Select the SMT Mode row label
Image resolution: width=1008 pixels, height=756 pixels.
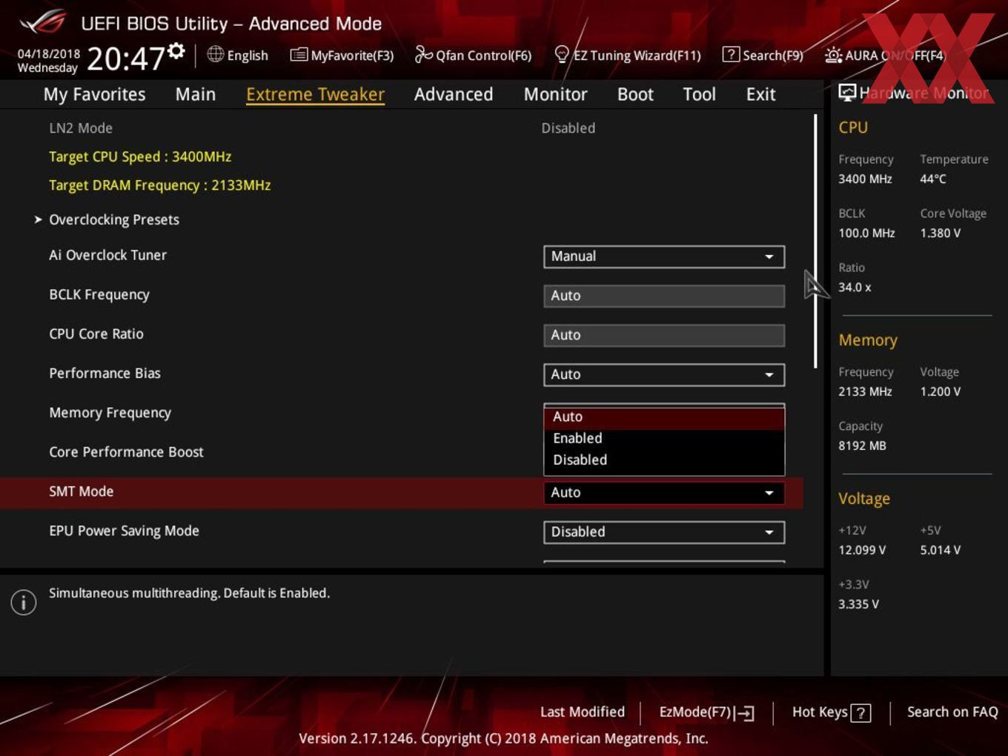coord(82,491)
